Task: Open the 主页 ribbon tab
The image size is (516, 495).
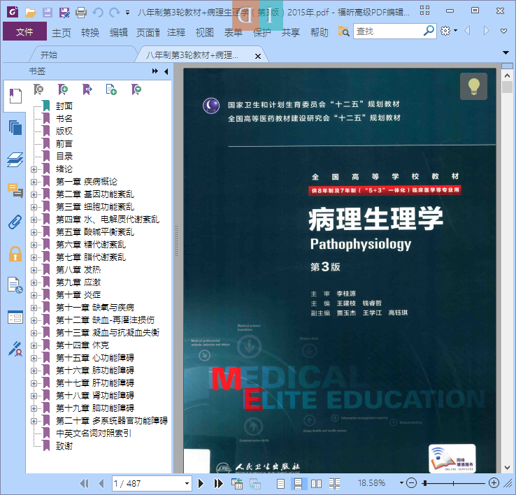Action: tap(62, 32)
